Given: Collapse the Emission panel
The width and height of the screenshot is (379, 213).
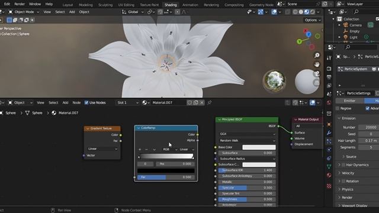Looking at the screenshot, I should pyautogui.click(x=348, y=118).
